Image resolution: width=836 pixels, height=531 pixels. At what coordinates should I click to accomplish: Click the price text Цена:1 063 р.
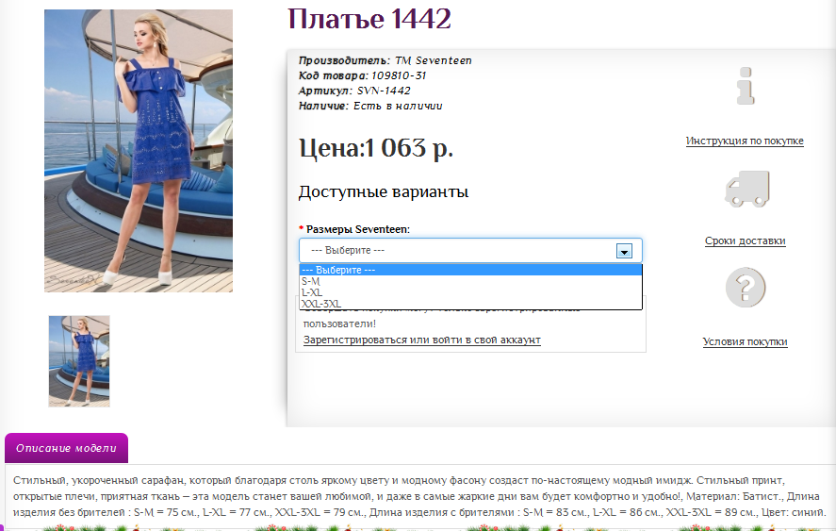point(376,148)
